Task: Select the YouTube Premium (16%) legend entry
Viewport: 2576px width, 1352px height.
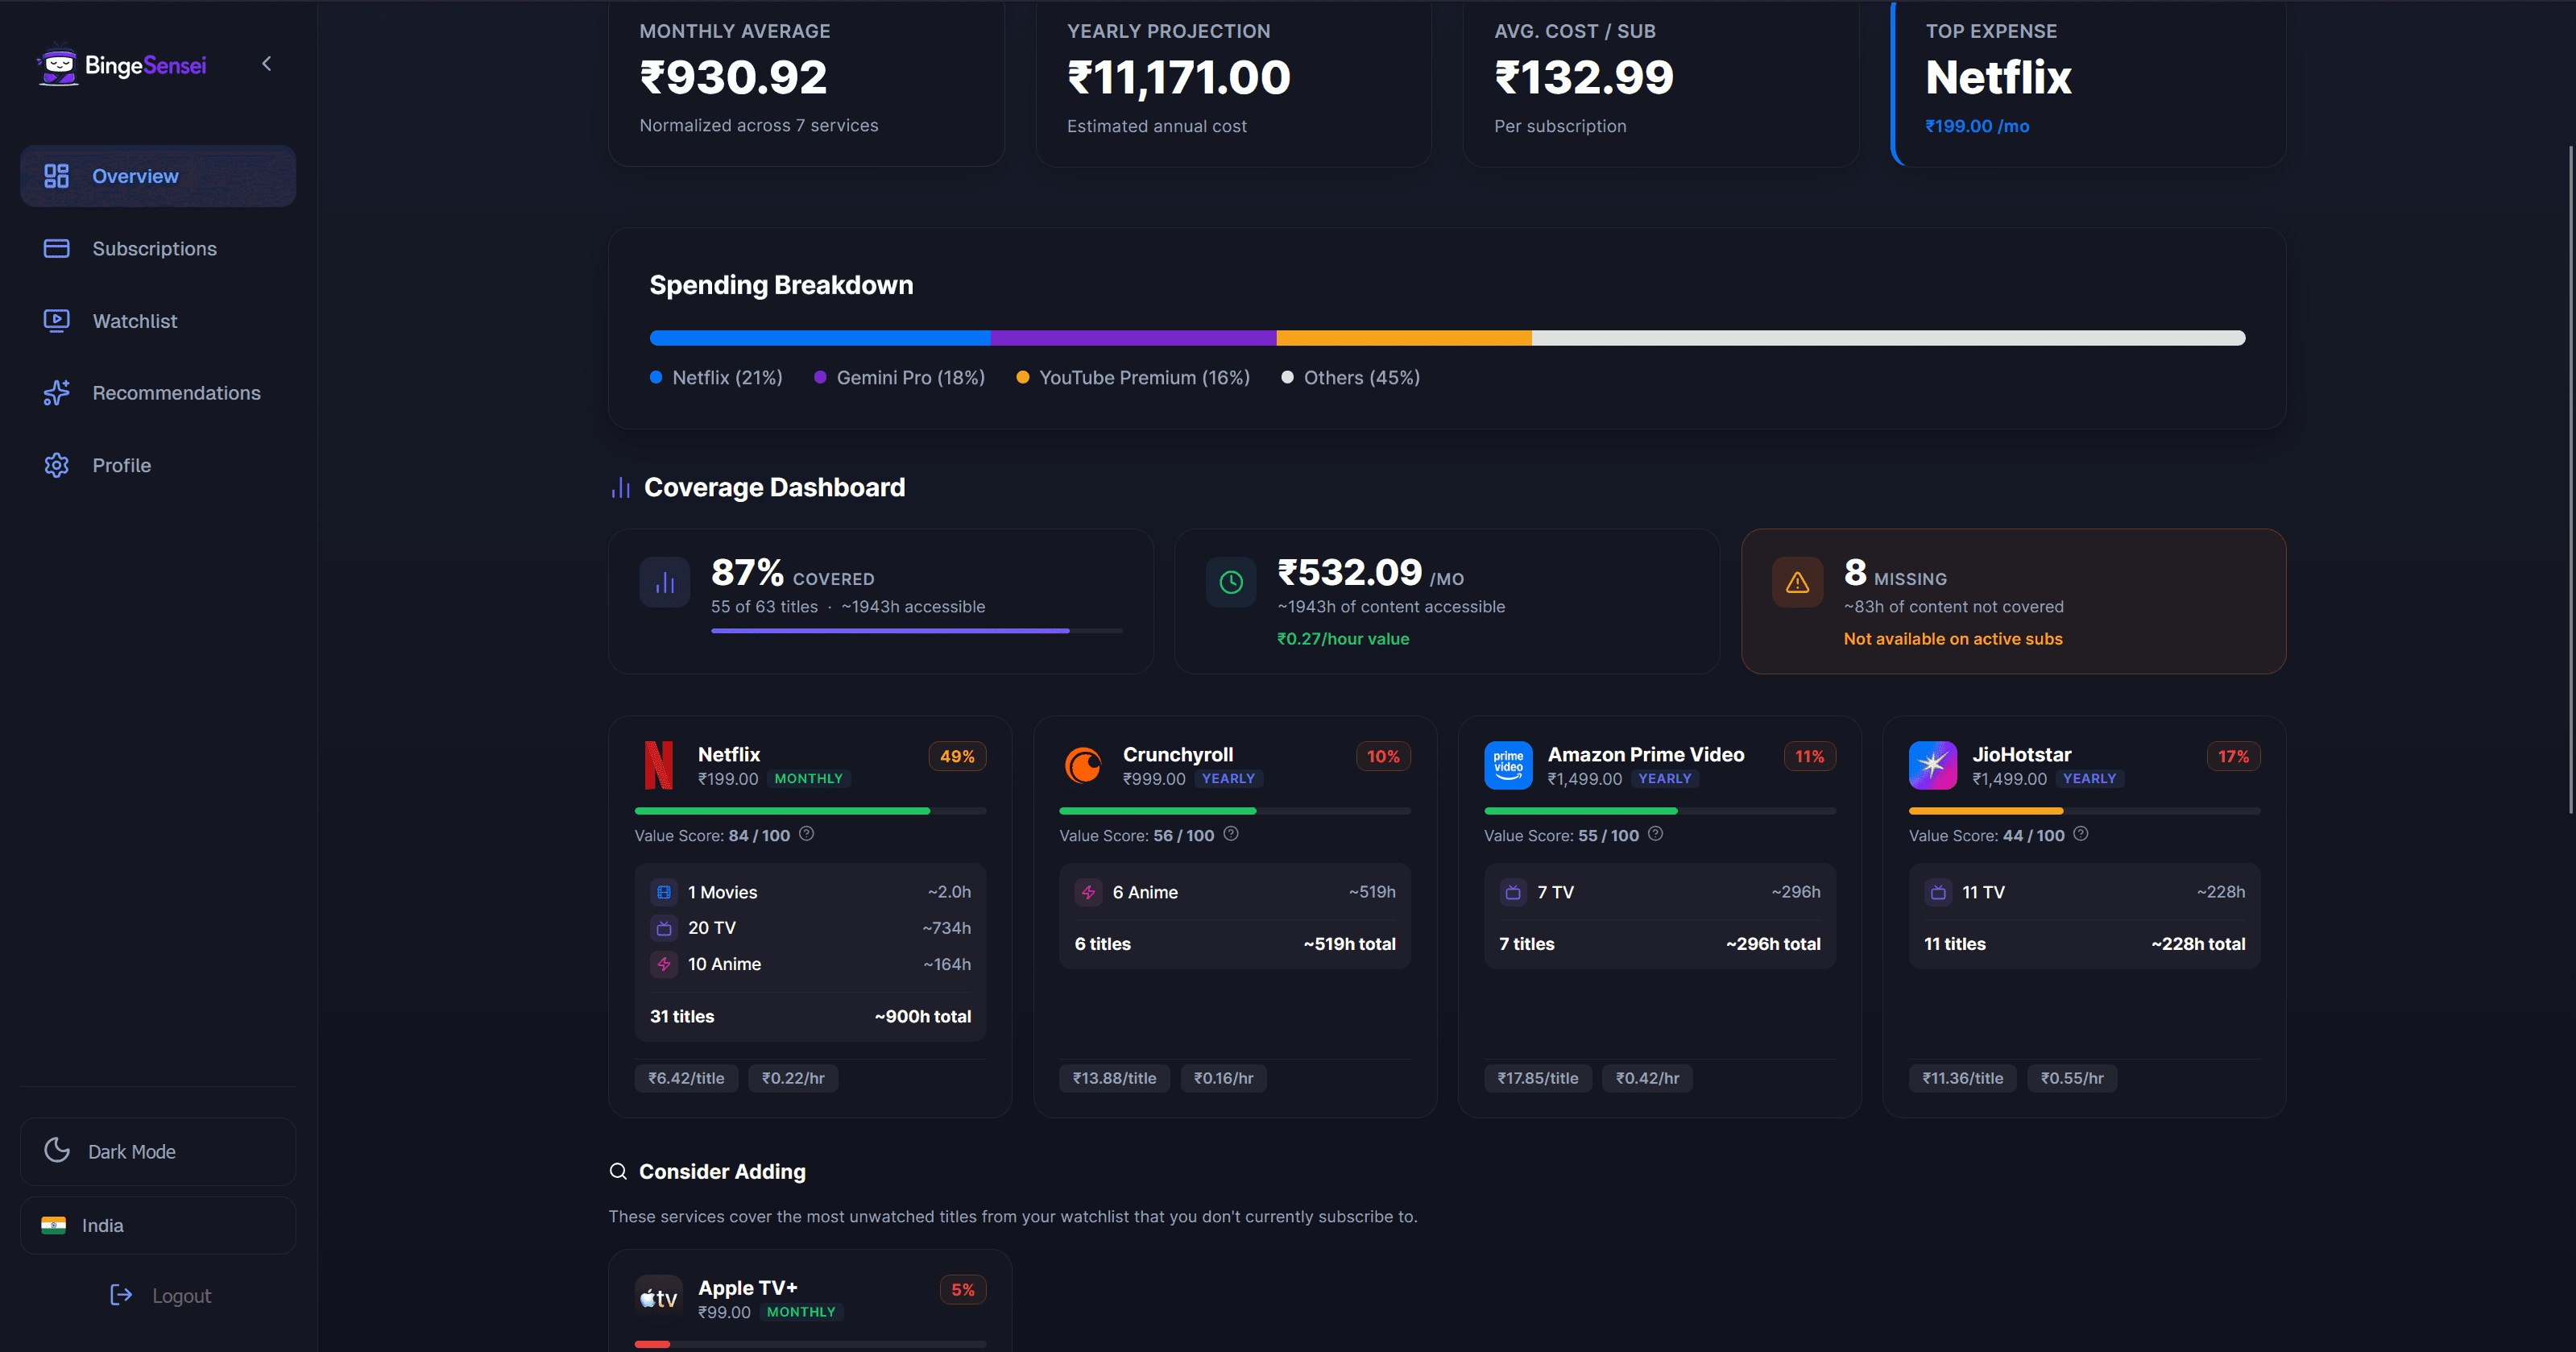Action: click(x=1133, y=378)
